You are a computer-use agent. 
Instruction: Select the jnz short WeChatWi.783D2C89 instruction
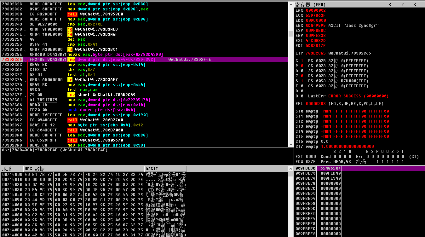(101, 95)
